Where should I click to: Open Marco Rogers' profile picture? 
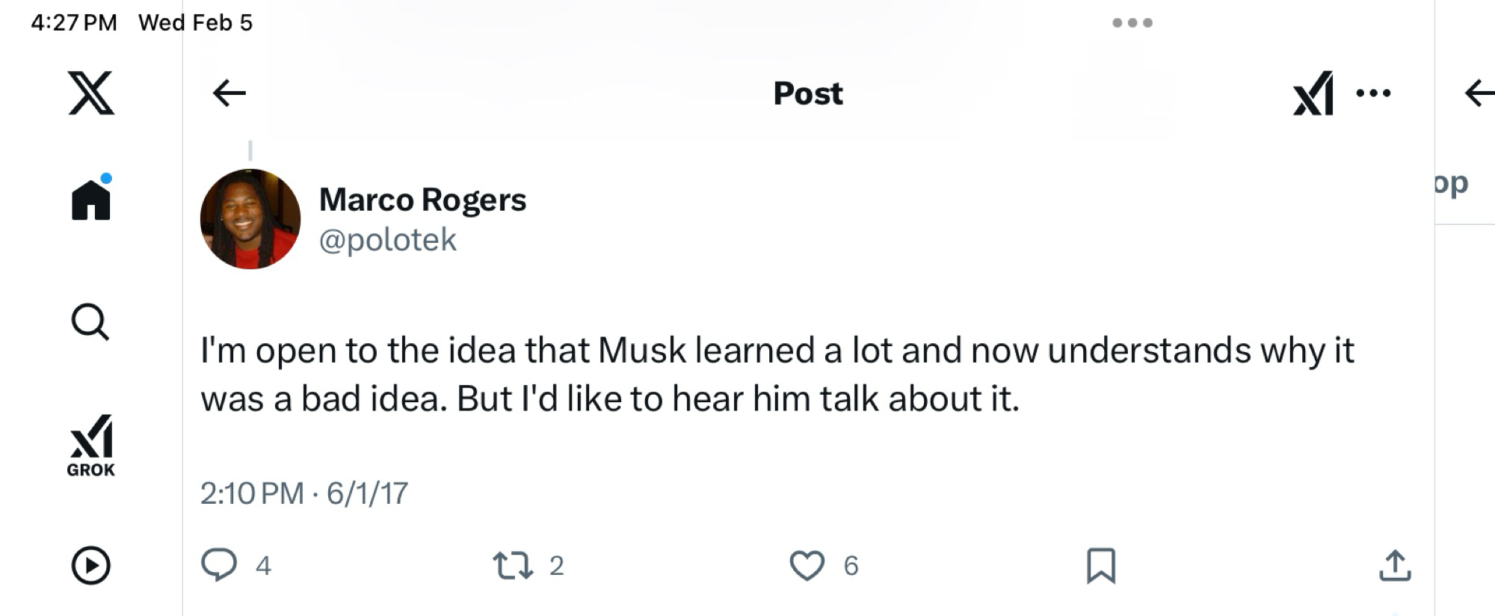[x=250, y=219]
